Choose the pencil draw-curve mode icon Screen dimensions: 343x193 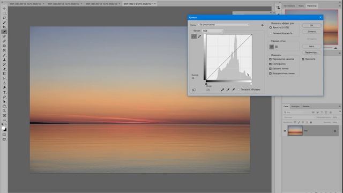coord(199,36)
